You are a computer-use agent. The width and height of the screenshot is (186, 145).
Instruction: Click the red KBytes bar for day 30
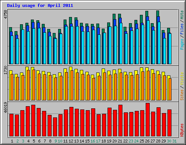pyautogui.click(x=169, y=123)
